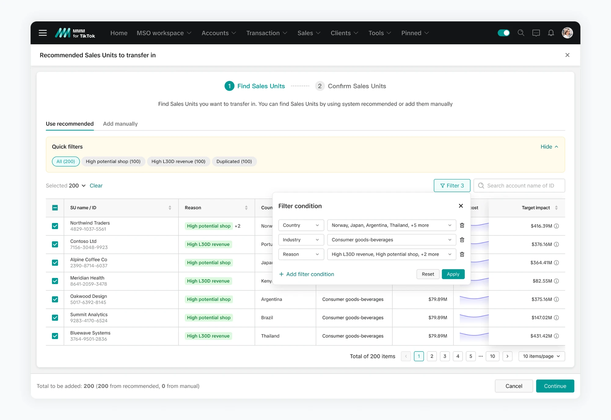
Task: Select the High potential shop (100) quick filter
Action: click(113, 162)
